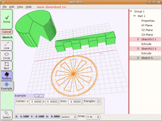
Task: Open the View menu
Action: (x=20, y=7)
